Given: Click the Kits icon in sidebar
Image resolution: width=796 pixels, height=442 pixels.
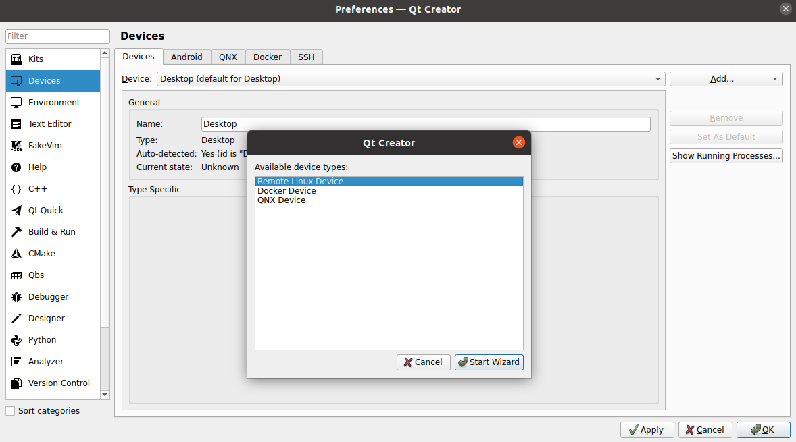Looking at the screenshot, I should pyautogui.click(x=17, y=59).
